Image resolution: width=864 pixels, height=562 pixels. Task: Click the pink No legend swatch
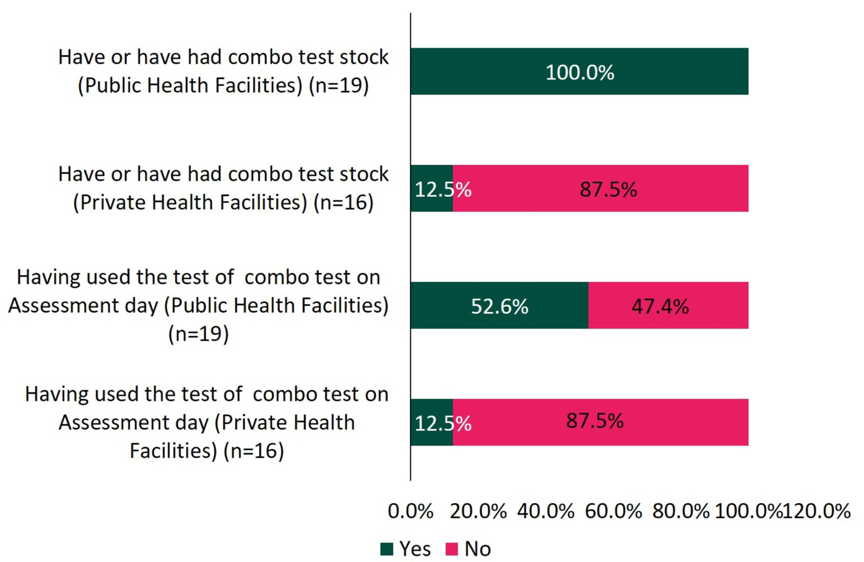click(451, 549)
